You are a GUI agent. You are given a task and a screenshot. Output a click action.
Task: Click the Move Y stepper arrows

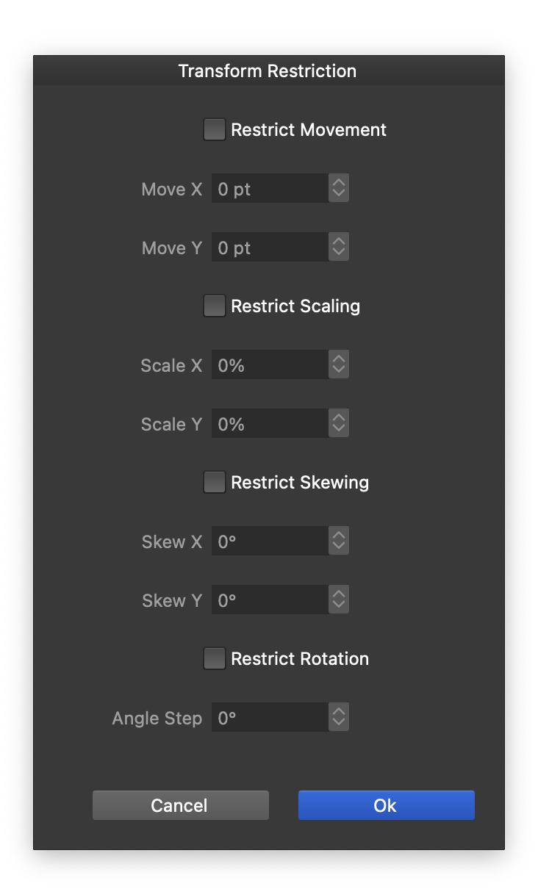[339, 248]
